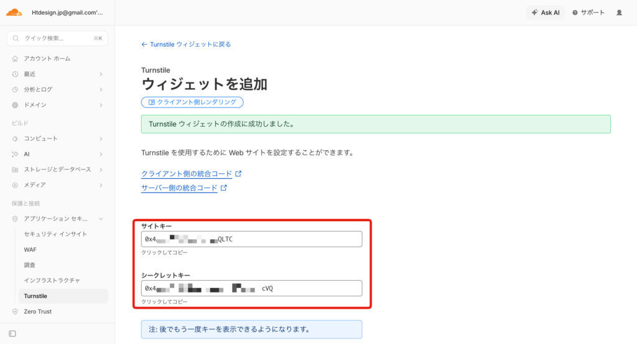Open セキュリティ インサイト sidebar item
637x344 pixels.
coord(55,234)
